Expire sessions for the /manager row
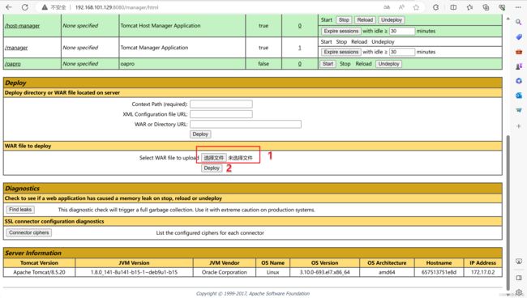527x298 pixels. [341, 52]
